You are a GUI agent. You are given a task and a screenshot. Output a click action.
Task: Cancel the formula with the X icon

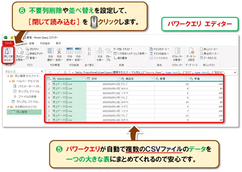point(50,72)
